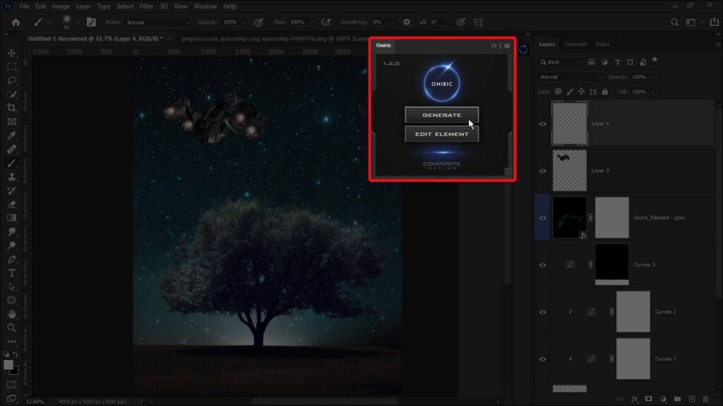This screenshot has height=406, width=723.
Task: Open the layer blend mode Normal dropdown
Action: (x=570, y=77)
